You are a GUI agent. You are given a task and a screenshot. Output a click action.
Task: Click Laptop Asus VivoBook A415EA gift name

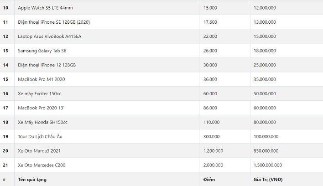[x=49, y=36]
